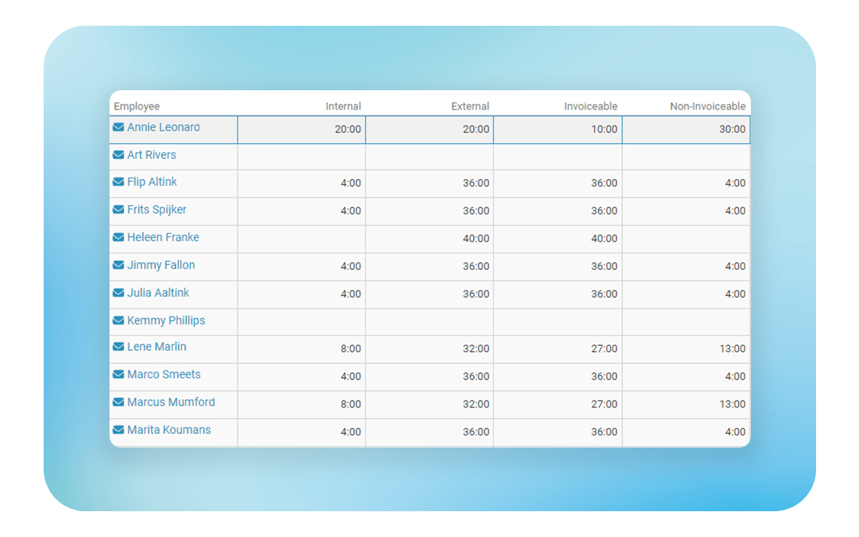Open Marita Koumans employee name link

pos(169,430)
